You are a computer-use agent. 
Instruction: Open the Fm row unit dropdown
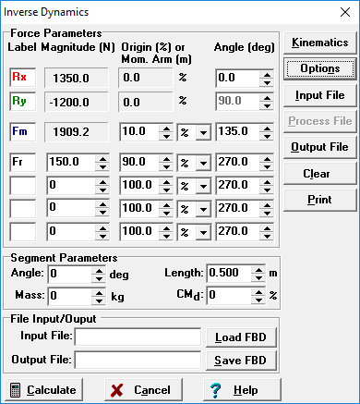click(x=203, y=133)
